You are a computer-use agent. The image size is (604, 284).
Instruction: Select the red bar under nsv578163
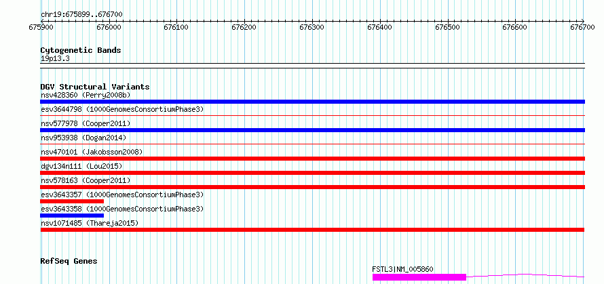(312, 187)
